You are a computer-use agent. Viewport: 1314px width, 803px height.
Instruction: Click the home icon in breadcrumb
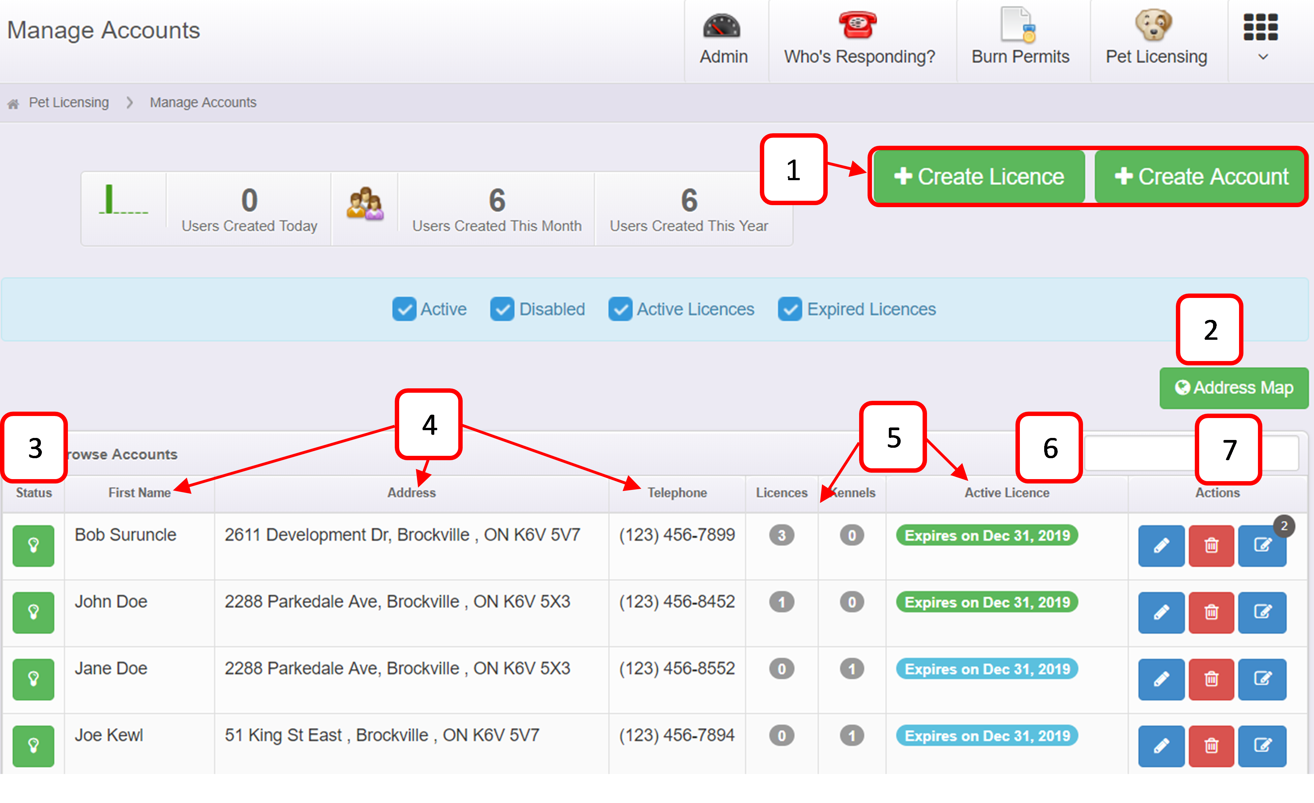click(13, 103)
